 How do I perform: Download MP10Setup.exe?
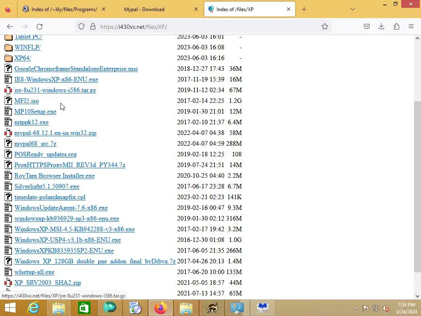[x=35, y=112]
